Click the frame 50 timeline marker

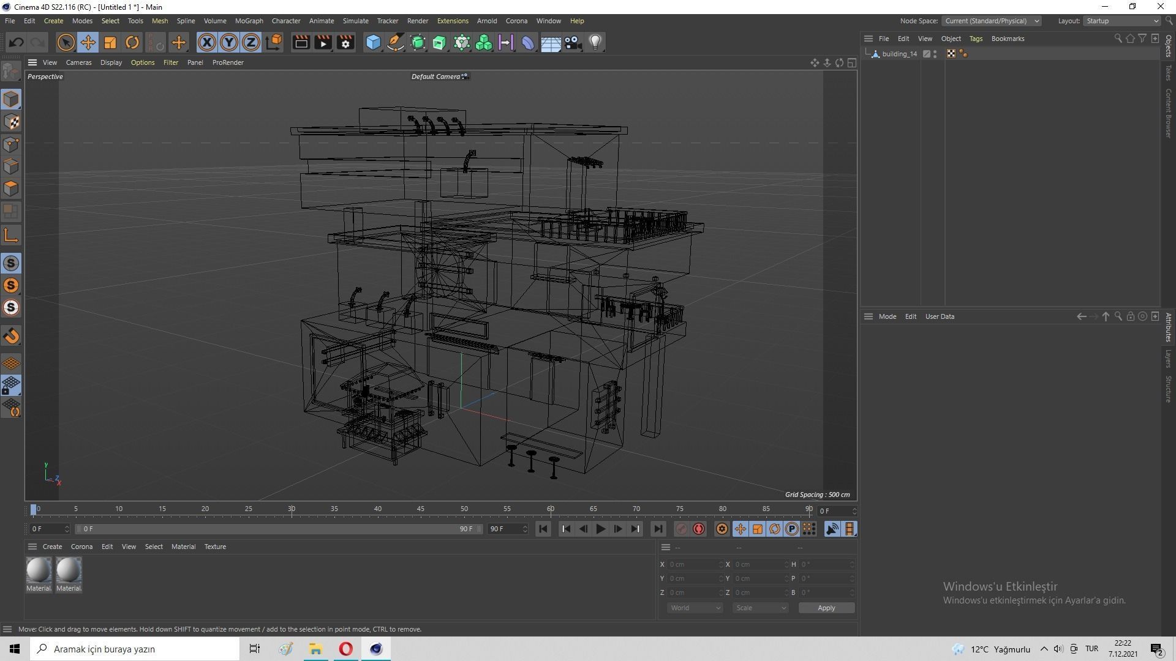tap(464, 509)
